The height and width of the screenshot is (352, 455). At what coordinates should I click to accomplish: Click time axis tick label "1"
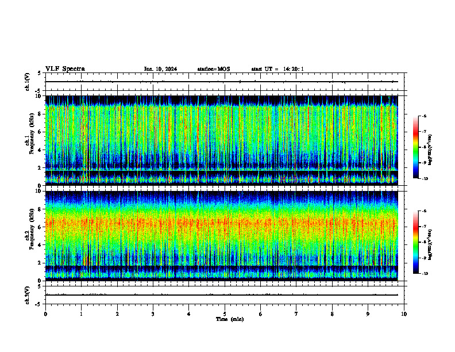81,314
